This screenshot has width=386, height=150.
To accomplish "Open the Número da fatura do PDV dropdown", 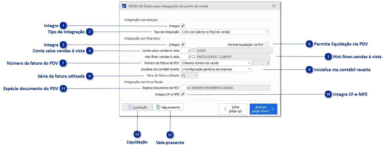I will pos(216,63).
